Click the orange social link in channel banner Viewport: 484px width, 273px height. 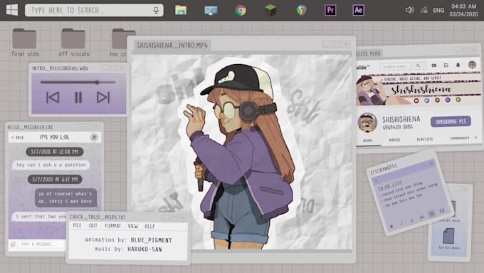pyautogui.click(x=437, y=101)
